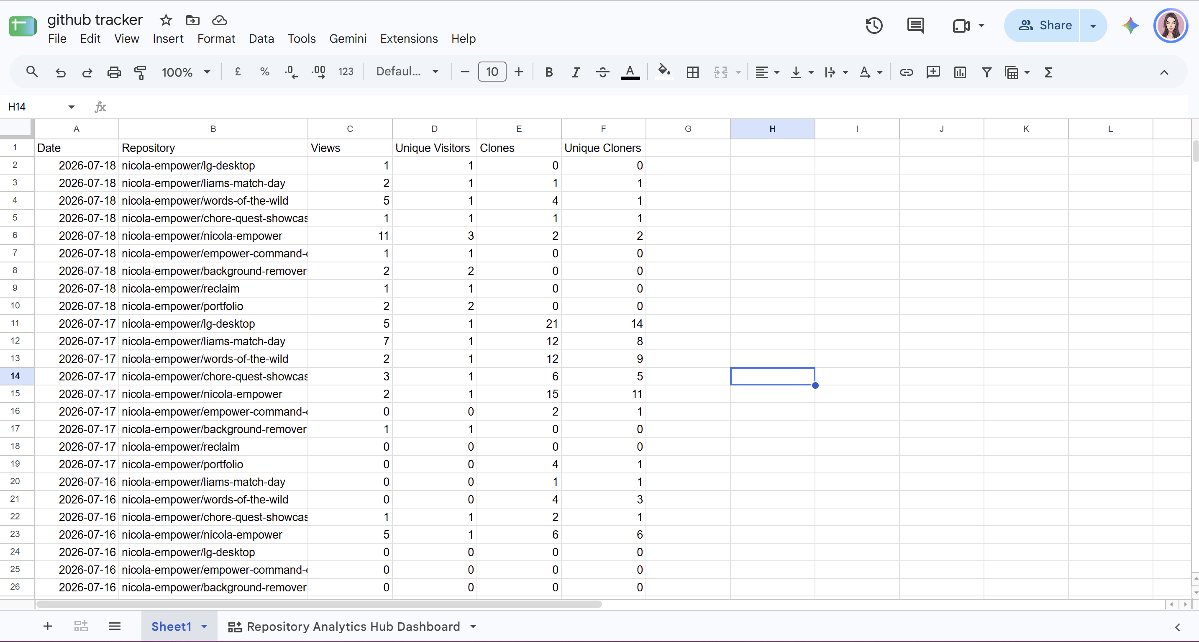Select the paint format roller icon
This screenshot has height=642, width=1199.
[140, 72]
